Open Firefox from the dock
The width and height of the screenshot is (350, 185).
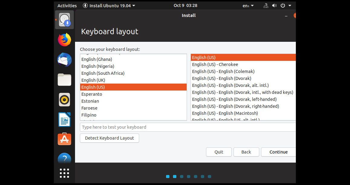coord(64,40)
